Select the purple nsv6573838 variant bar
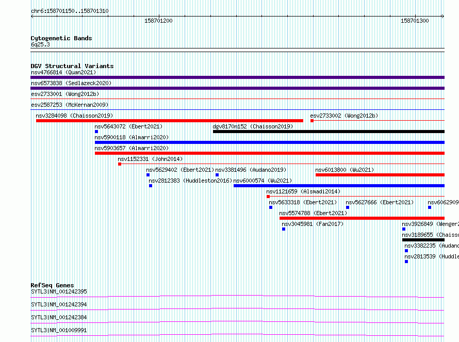459x342 pixels. click(x=237, y=88)
